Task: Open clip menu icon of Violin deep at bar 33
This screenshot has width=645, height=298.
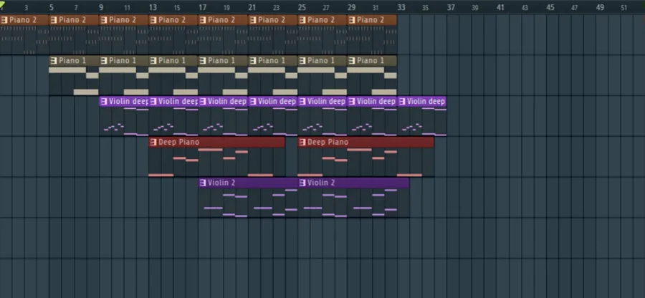Action: [402, 101]
